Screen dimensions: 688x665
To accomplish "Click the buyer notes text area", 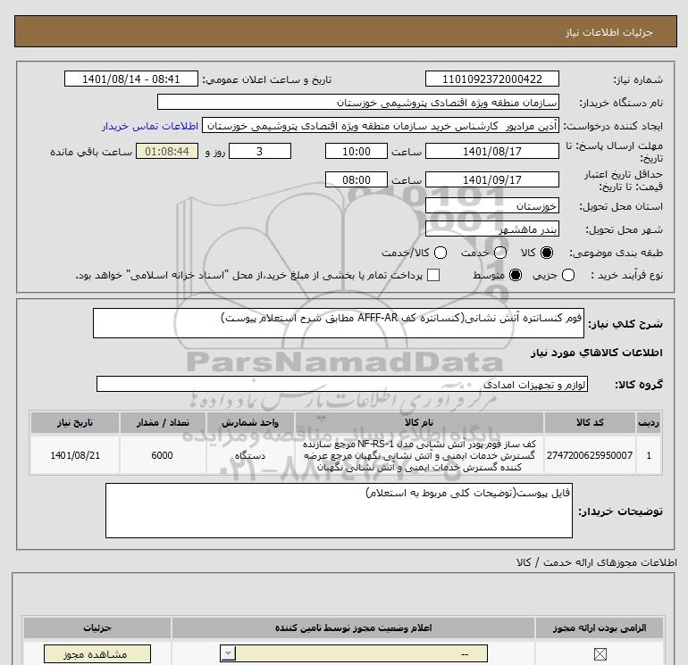I will tap(339, 511).
